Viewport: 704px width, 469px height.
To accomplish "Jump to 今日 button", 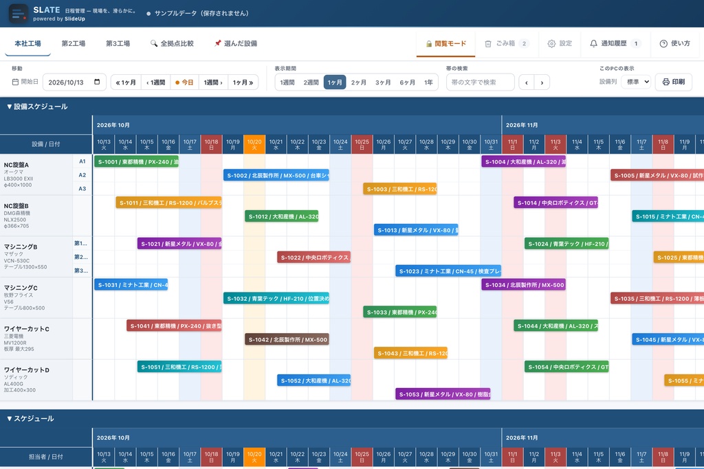I will coord(184,82).
